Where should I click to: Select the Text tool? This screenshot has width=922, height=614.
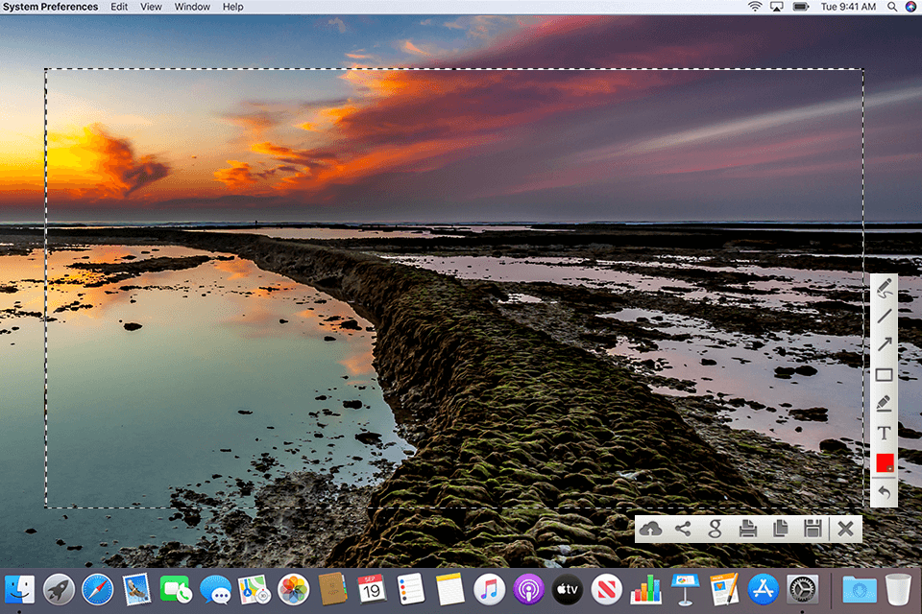(x=885, y=432)
